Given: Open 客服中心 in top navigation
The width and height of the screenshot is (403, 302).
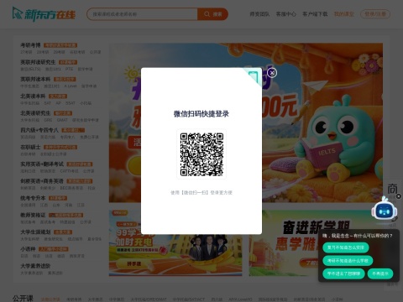Looking at the screenshot, I should [x=286, y=14].
